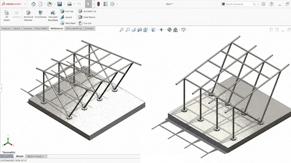Open the Open file dropdown arrow

[55, 4]
